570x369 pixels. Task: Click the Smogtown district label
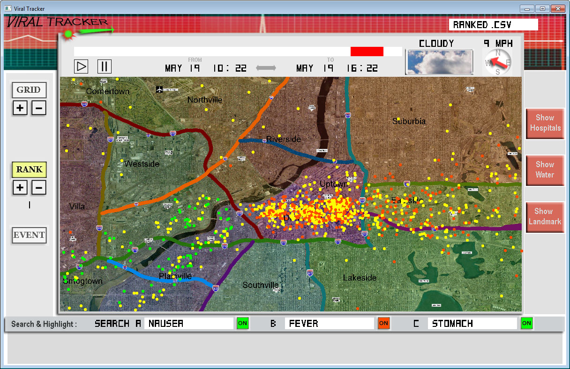[82, 281]
